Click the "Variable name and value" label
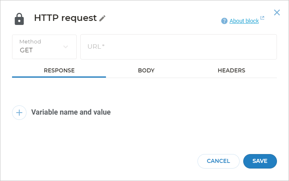Image resolution: width=289 pixels, height=181 pixels. pyautogui.click(x=71, y=113)
